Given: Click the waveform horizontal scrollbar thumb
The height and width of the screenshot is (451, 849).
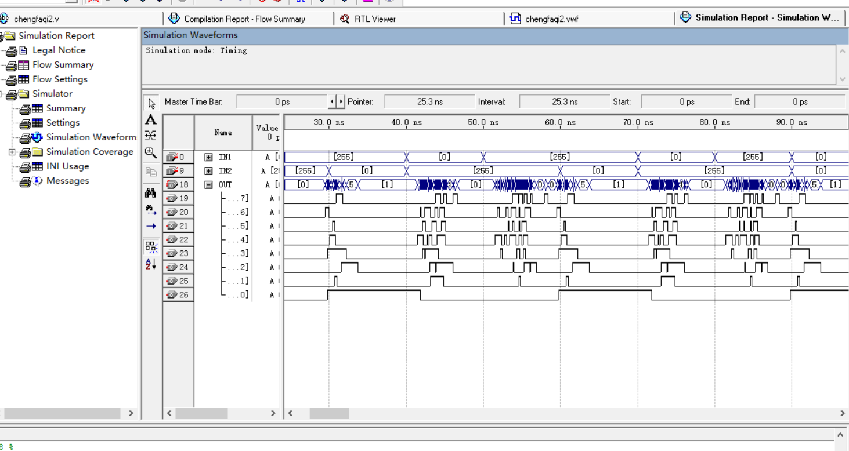Looking at the screenshot, I should pyautogui.click(x=329, y=413).
